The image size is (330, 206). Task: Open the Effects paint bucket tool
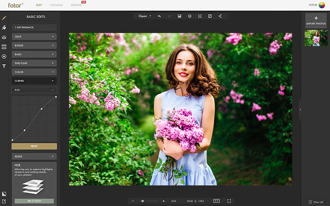4,27
